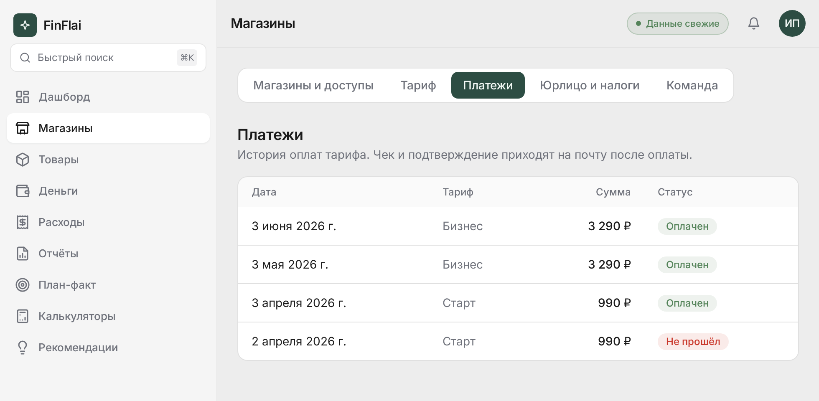Click Старт tariff in 3 апреля row

(x=459, y=303)
